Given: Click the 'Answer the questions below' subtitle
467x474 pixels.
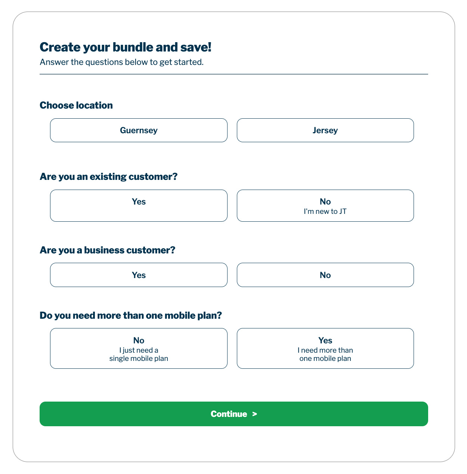Looking at the screenshot, I should coord(121,62).
